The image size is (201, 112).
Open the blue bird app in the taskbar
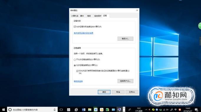pos(95,110)
